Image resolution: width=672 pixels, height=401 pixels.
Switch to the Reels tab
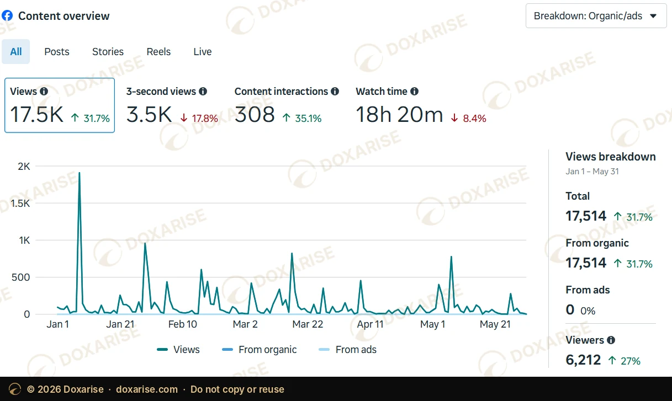point(158,52)
